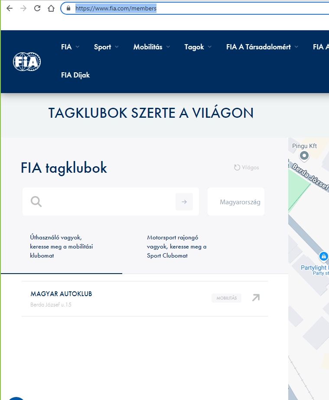Click the browser back arrow
Screen dimensions: 329x400
10,8
